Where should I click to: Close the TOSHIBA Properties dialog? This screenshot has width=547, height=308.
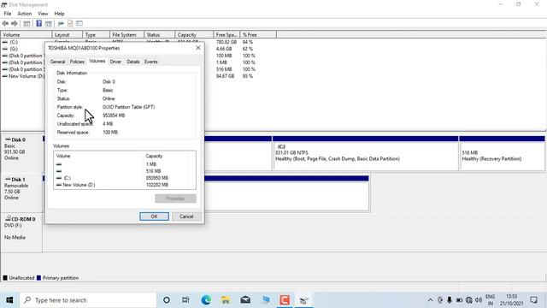(x=198, y=48)
